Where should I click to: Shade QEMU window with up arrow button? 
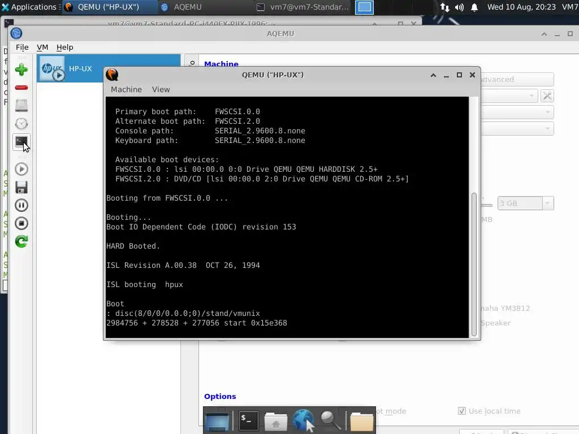(433, 75)
